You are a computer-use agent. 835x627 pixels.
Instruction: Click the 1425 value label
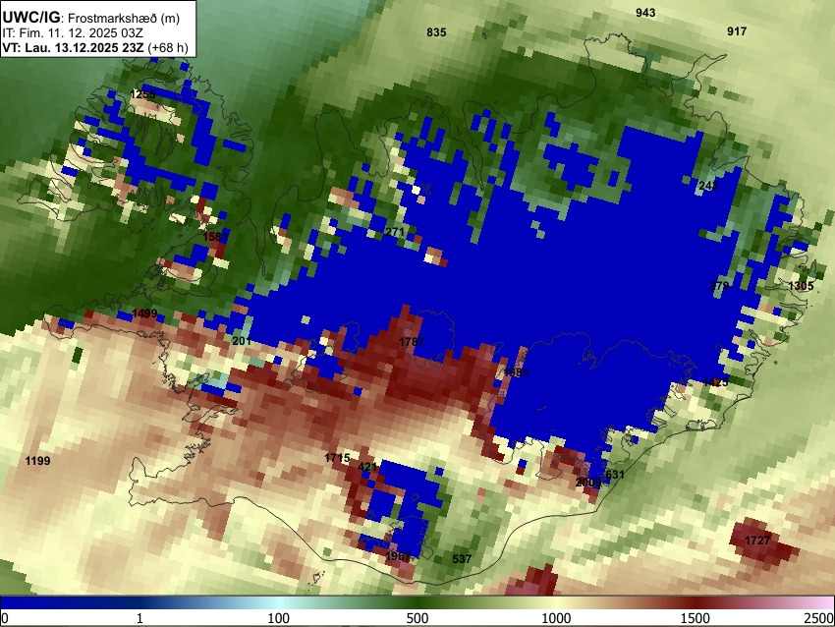click(715, 382)
